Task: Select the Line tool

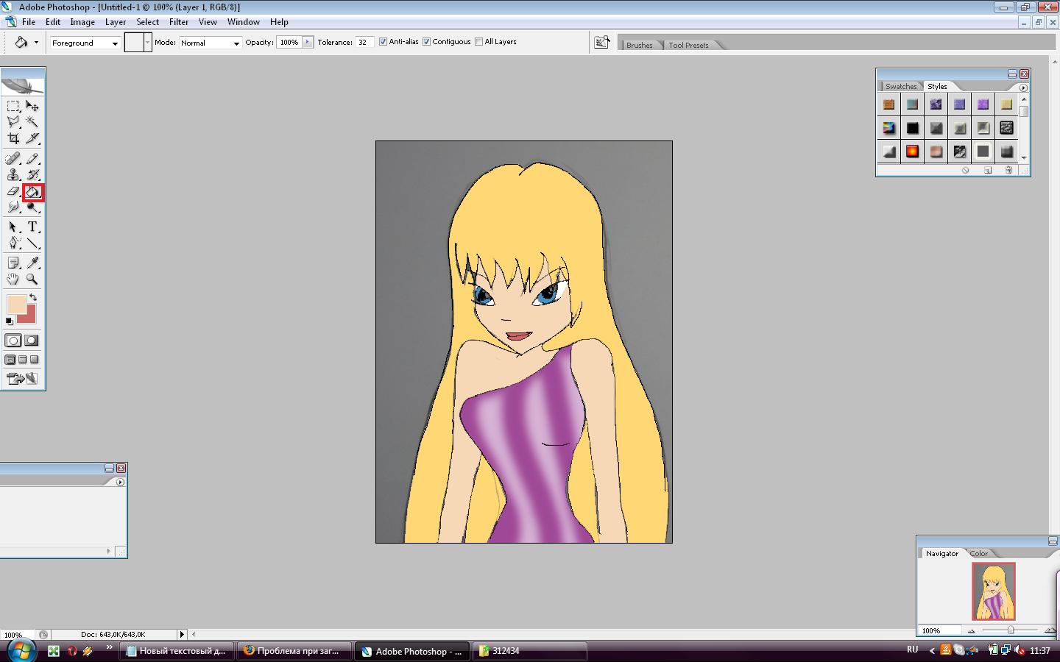Action: coord(32,243)
